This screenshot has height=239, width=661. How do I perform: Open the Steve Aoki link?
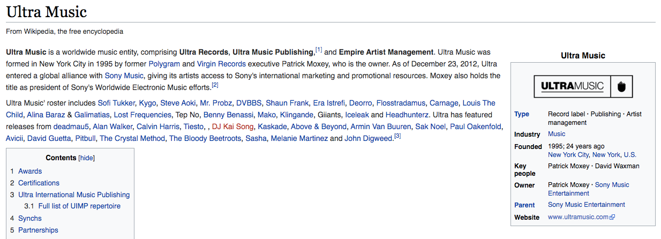(x=178, y=103)
